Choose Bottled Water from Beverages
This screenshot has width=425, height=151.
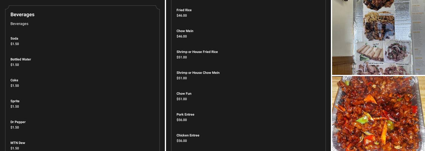click(21, 59)
